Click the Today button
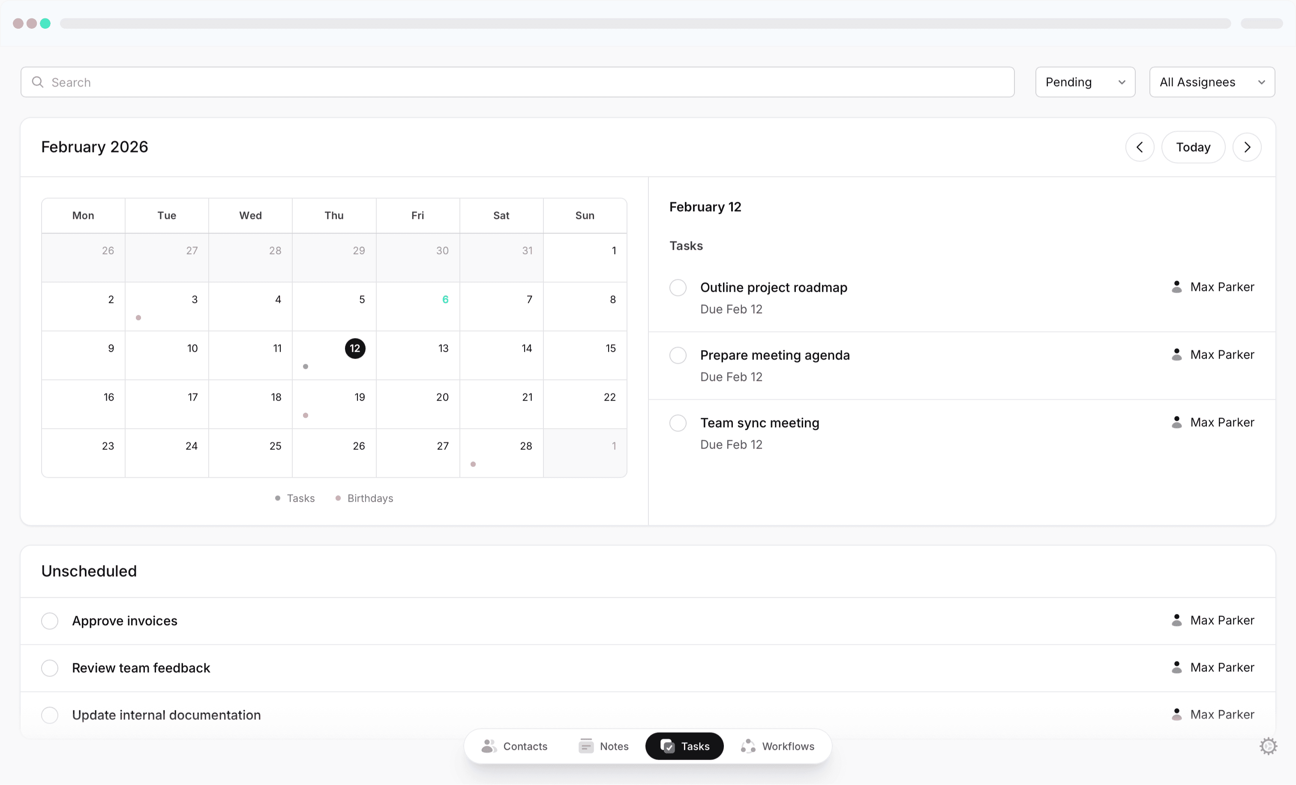Image resolution: width=1296 pixels, height=785 pixels. [x=1193, y=147]
